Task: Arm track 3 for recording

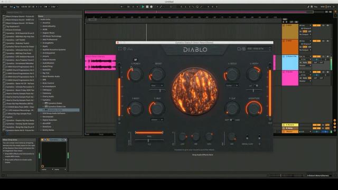Action: pyautogui.click(x=327, y=56)
